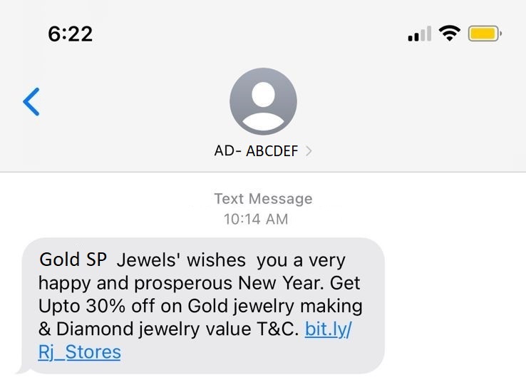The image size is (526, 390).
Task: Open the bit.ly/ link in the message
Action: (328, 329)
